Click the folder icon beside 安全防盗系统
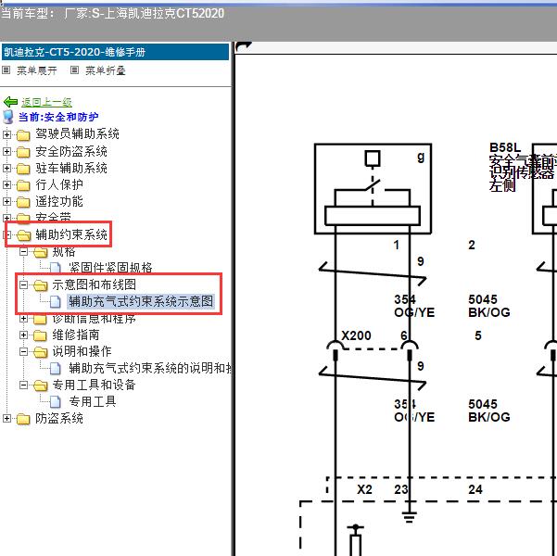 [23, 152]
